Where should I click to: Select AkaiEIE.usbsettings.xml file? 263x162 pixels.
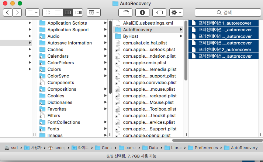(148, 23)
